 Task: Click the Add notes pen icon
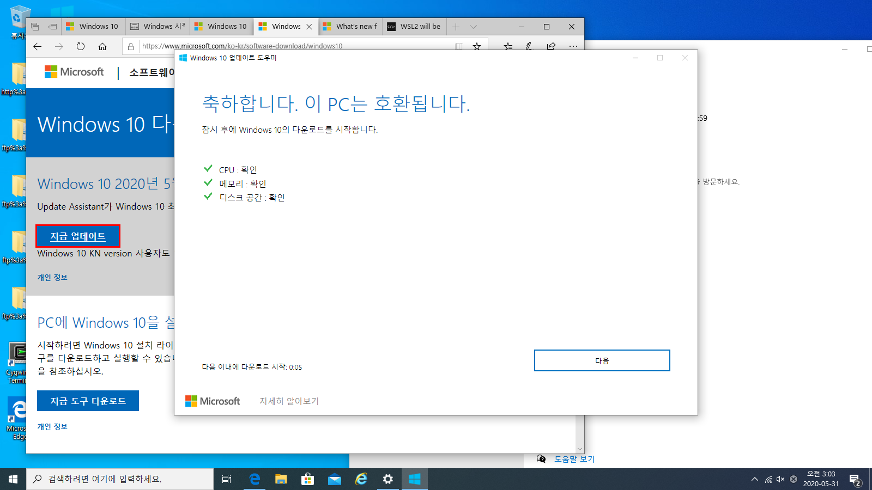pos(529,46)
